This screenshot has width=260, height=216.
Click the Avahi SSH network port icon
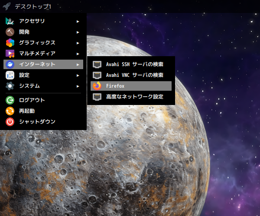97,64
